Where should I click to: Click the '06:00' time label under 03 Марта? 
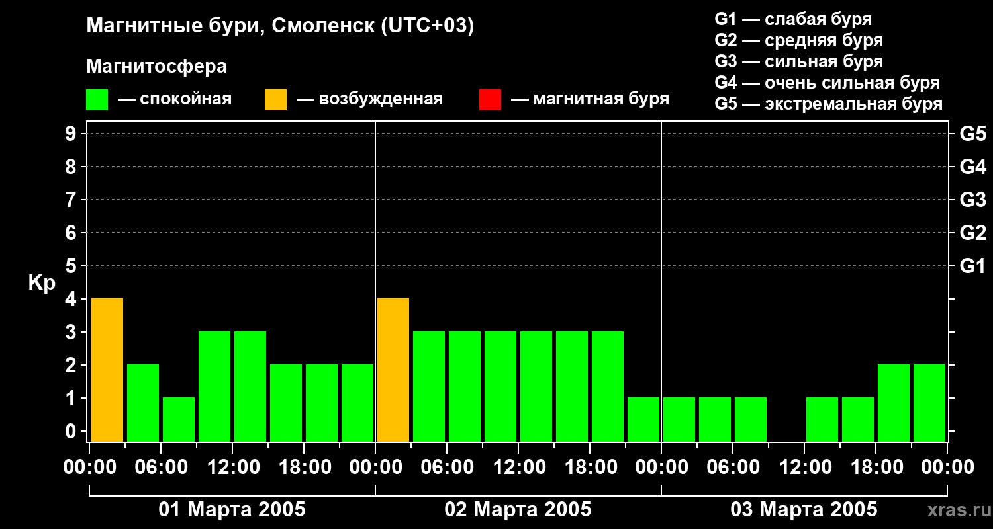pos(733,468)
